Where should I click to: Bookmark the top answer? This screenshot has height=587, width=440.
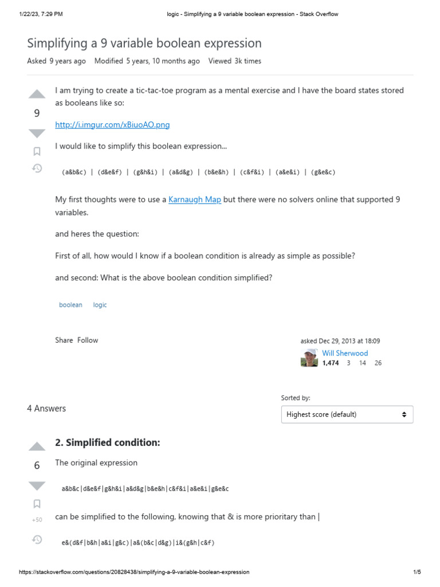(37, 504)
